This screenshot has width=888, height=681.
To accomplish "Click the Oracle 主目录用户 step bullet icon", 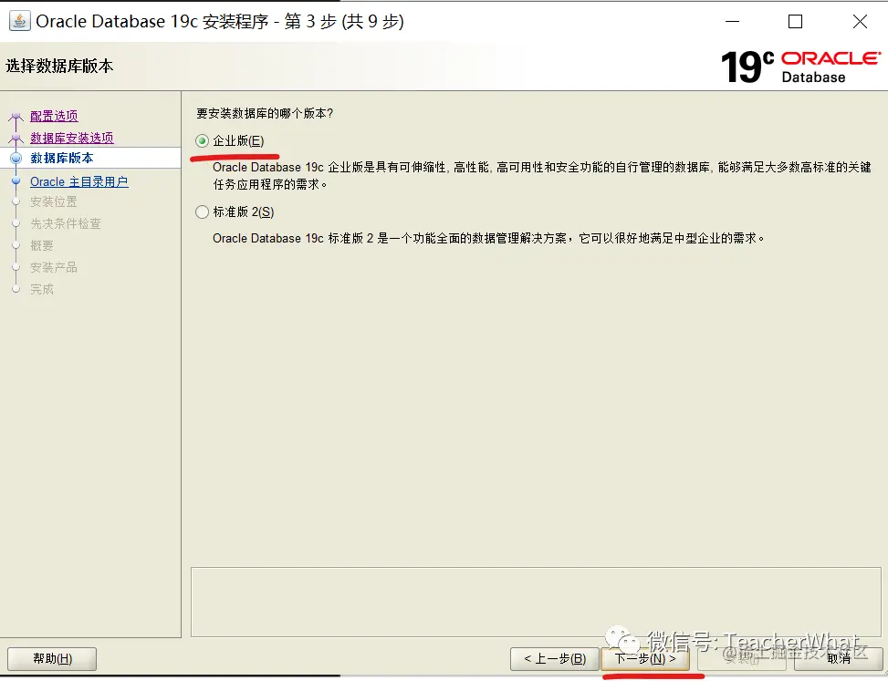I will tap(16, 181).
